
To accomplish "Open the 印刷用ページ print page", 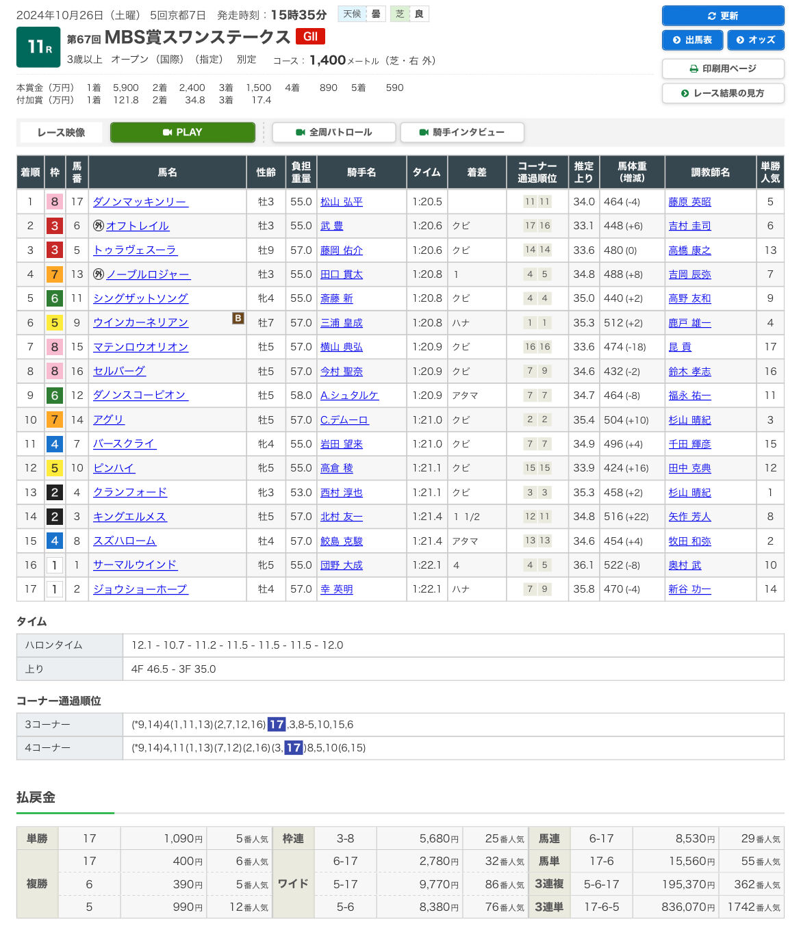I will coord(723,68).
